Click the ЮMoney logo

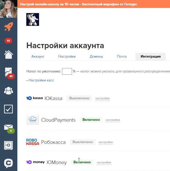tap(35, 162)
